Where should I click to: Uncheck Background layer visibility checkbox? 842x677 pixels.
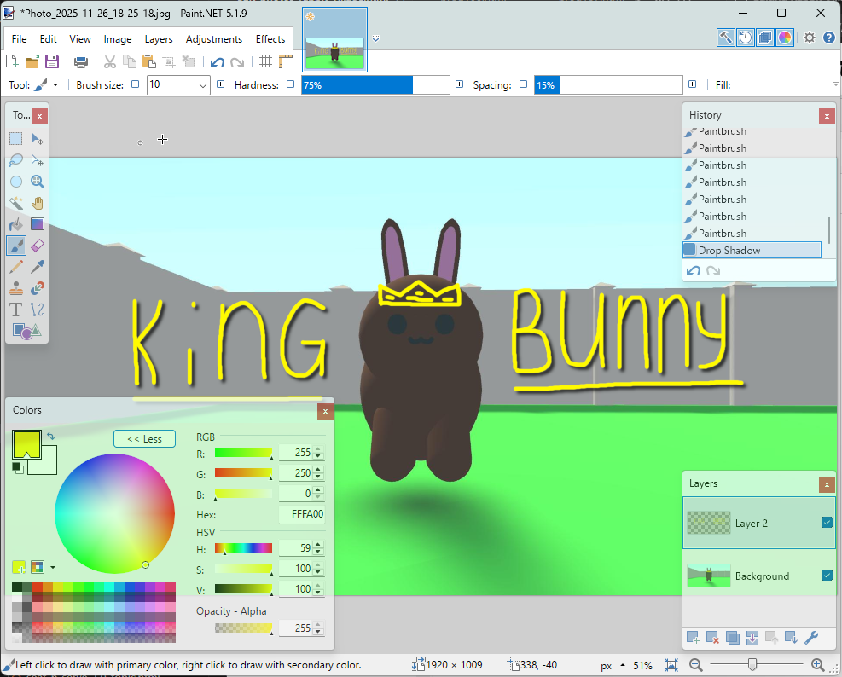[x=827, y=576]
